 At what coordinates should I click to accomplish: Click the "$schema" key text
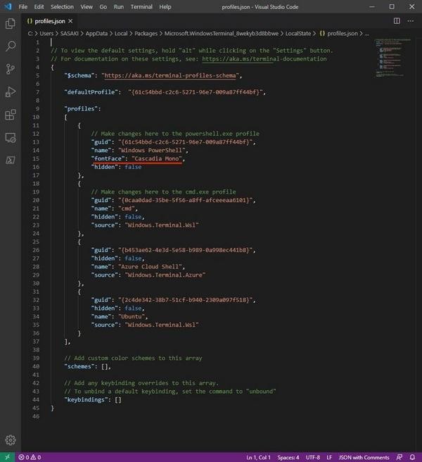[79, 75]
